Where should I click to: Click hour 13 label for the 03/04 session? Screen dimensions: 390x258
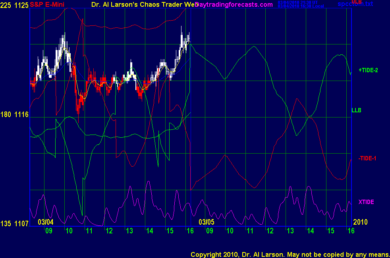[129, 231]
